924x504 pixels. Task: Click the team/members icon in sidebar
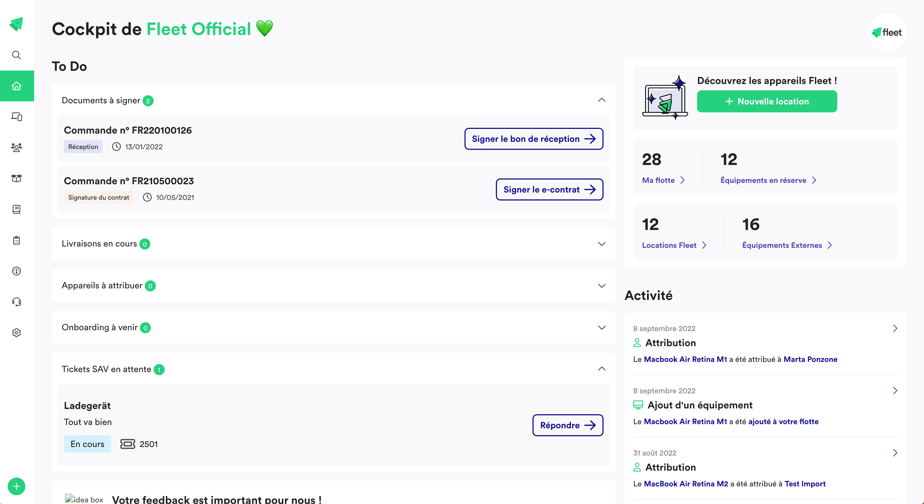pos(17,147)
